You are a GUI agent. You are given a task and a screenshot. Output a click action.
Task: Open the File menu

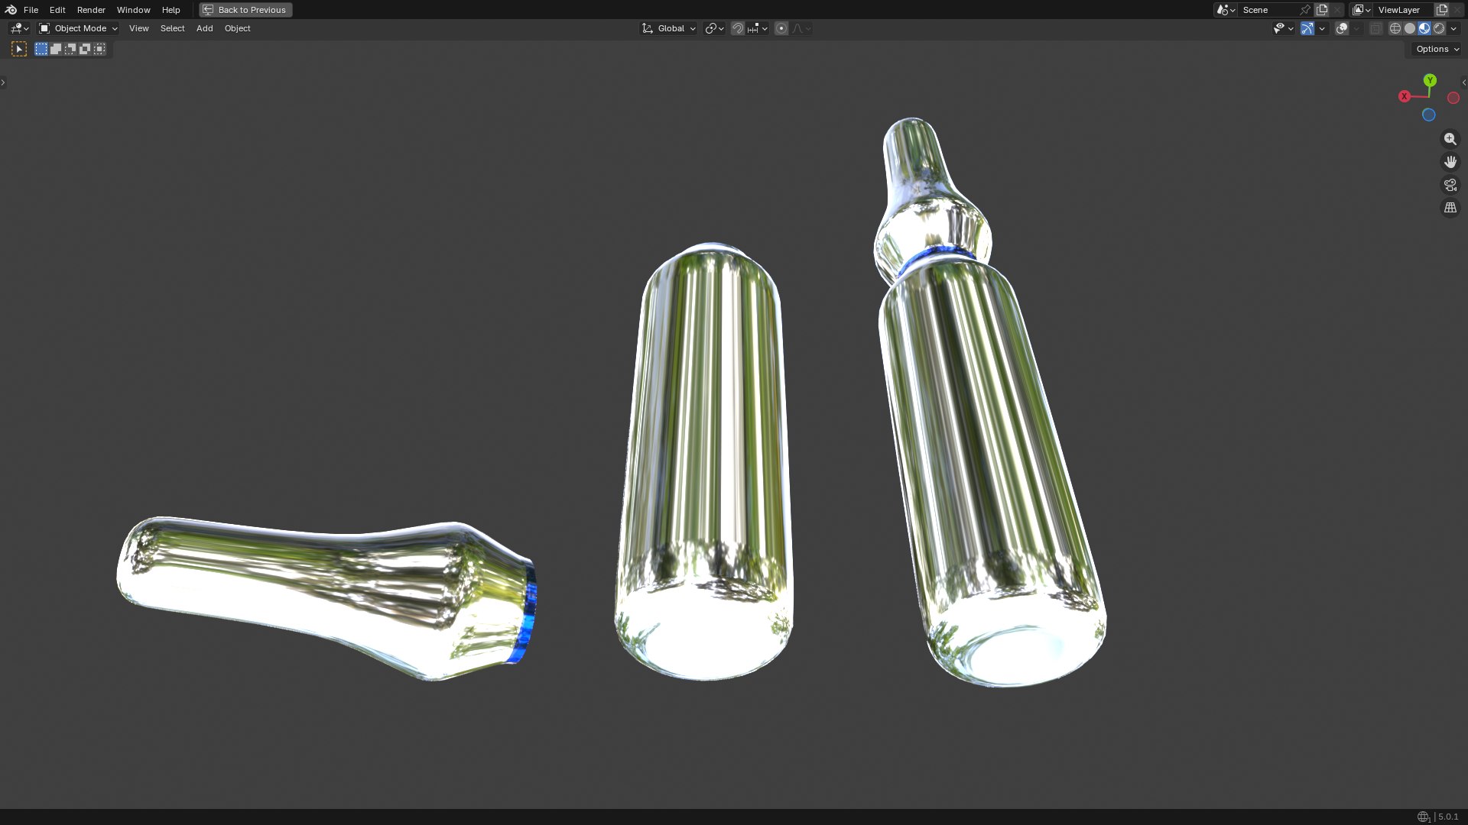[x=31, y=10]
